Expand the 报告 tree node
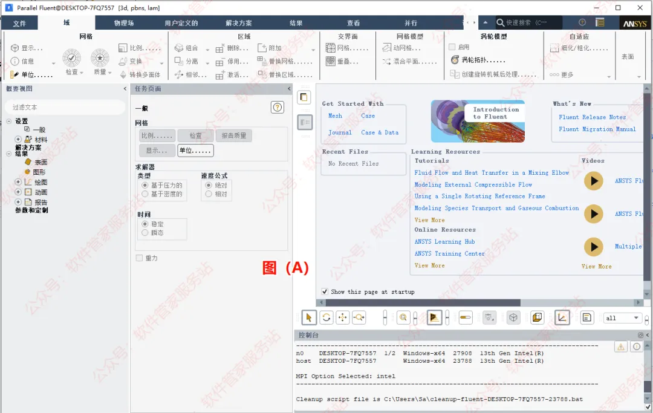This screenshot has width=653, height=413. (18, 202)
